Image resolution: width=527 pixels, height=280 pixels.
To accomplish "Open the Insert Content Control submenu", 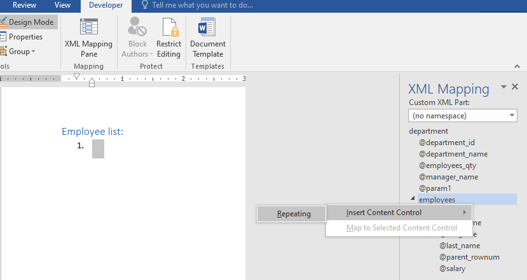I will [399, 213].
